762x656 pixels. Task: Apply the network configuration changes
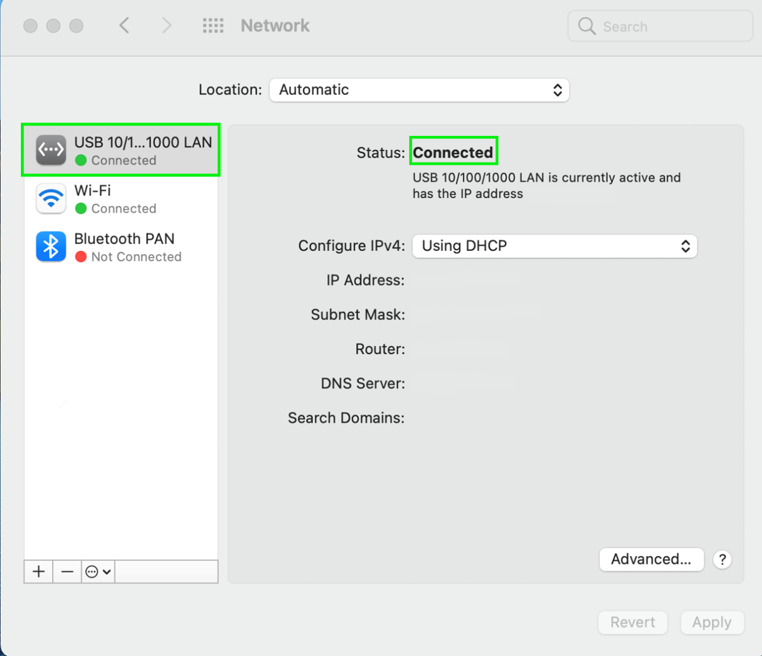tap(712, 622)
